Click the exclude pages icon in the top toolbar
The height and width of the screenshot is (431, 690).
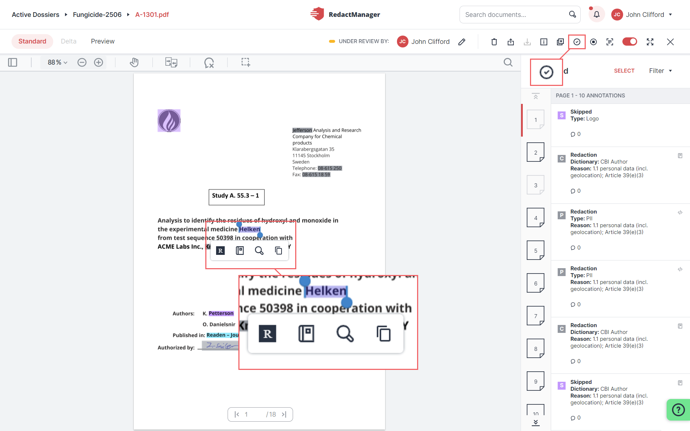[560, 42]
